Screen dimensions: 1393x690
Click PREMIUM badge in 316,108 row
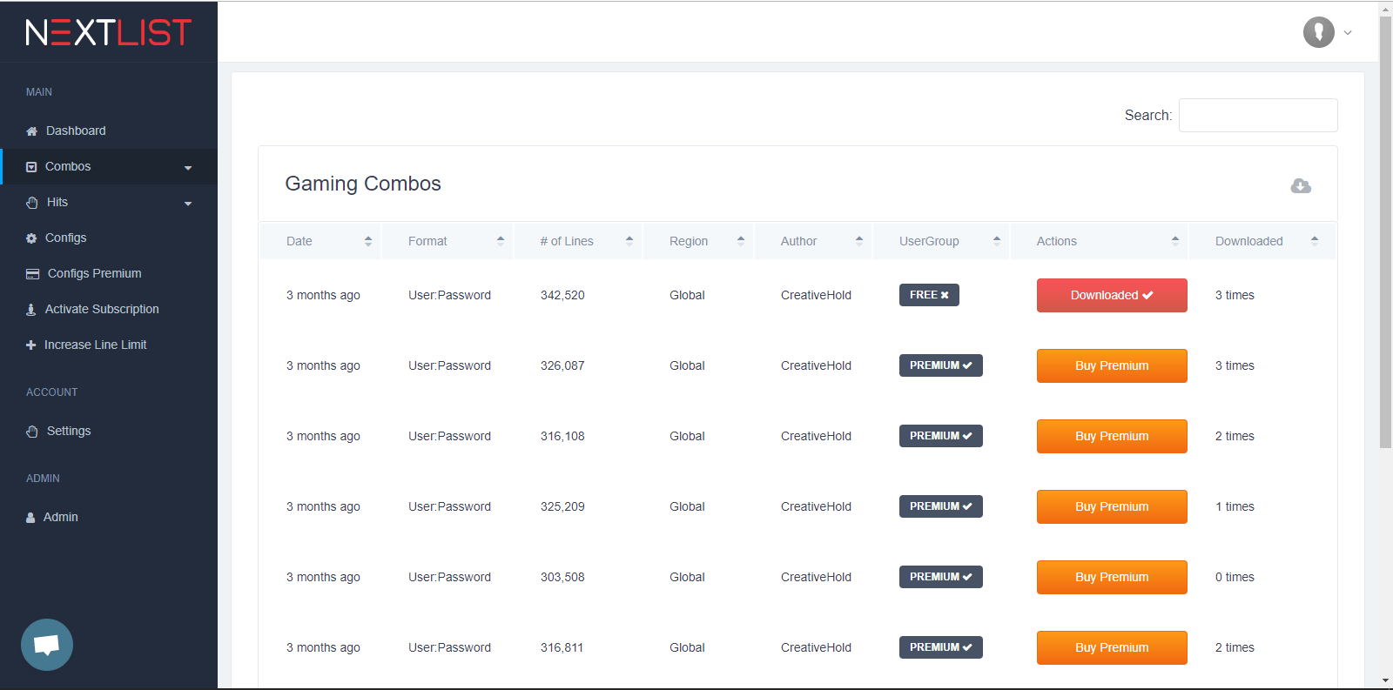point(941,436)
